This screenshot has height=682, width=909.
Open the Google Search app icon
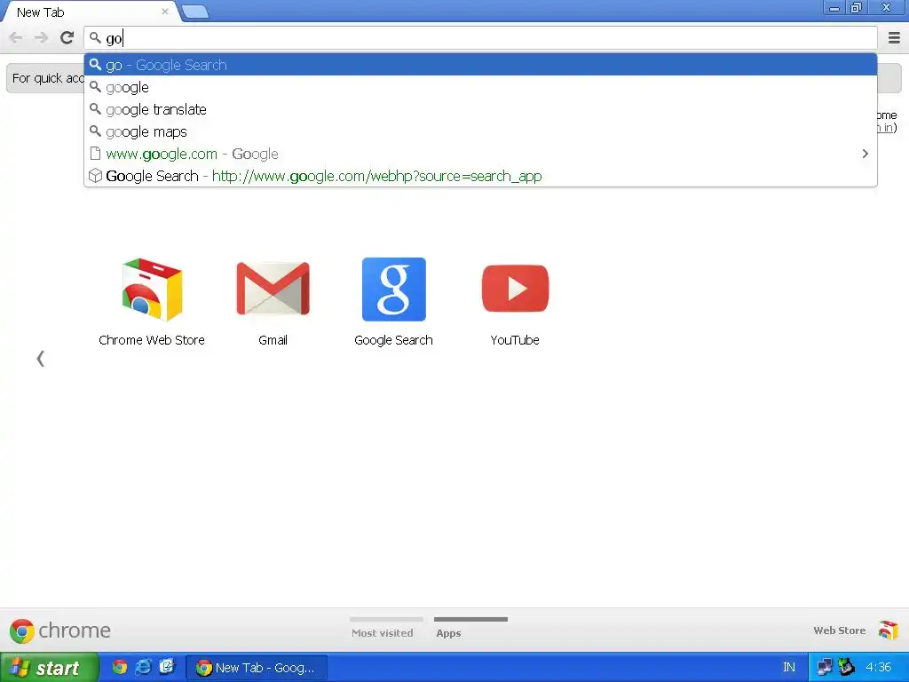point(393,302)
